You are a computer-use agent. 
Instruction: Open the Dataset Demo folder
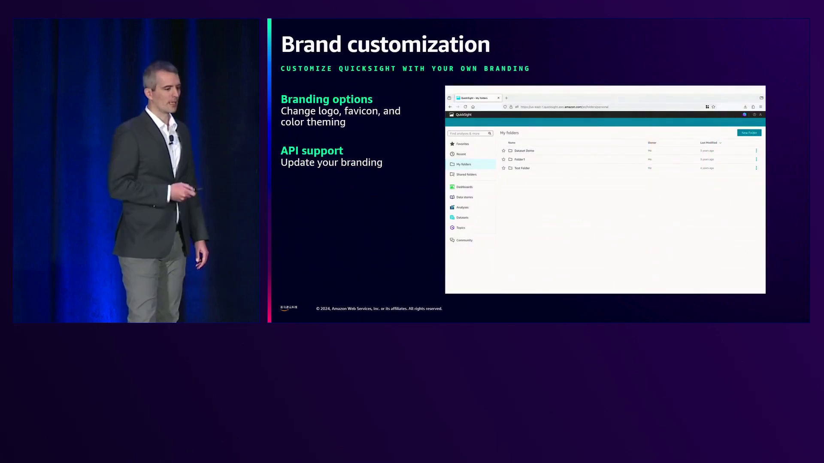point(524,151)
